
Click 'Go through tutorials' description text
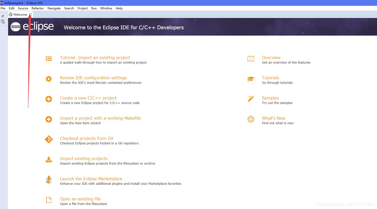(x=277, y=83)
